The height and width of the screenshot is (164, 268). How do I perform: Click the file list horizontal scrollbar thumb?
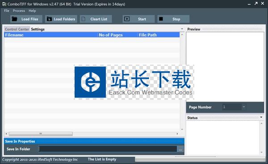tap(41, 134)
